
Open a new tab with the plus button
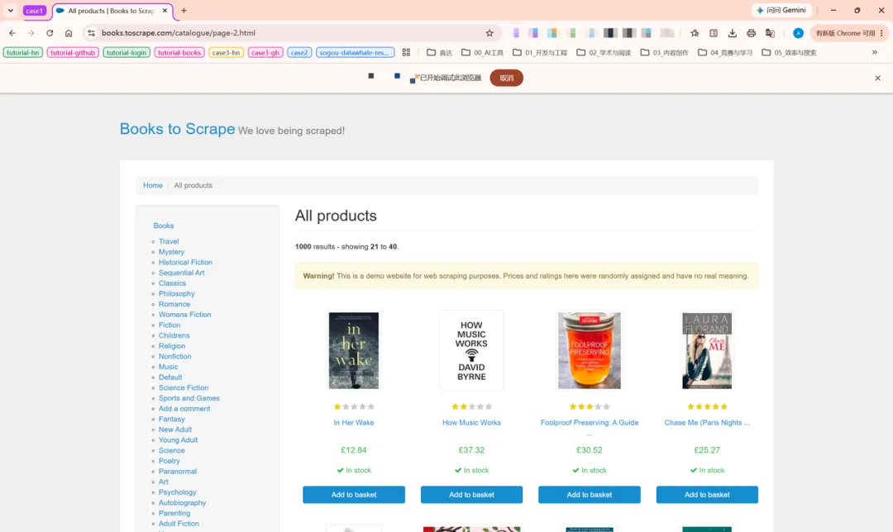(x=184, y=10)
